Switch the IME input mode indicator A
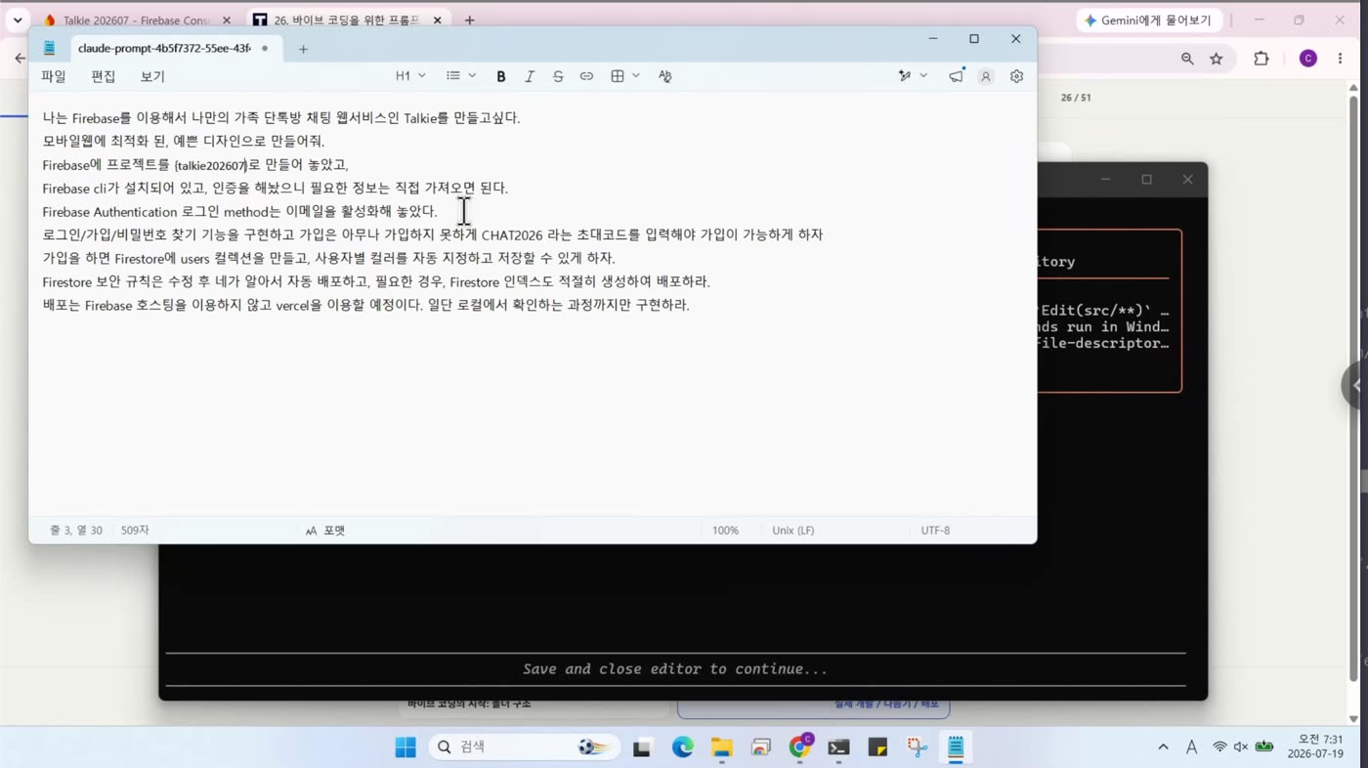Viewport: 1368px width, 768px height. point(1191,747)
